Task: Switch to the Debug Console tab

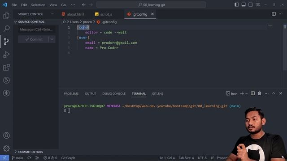Action: [x=114, y=93]
